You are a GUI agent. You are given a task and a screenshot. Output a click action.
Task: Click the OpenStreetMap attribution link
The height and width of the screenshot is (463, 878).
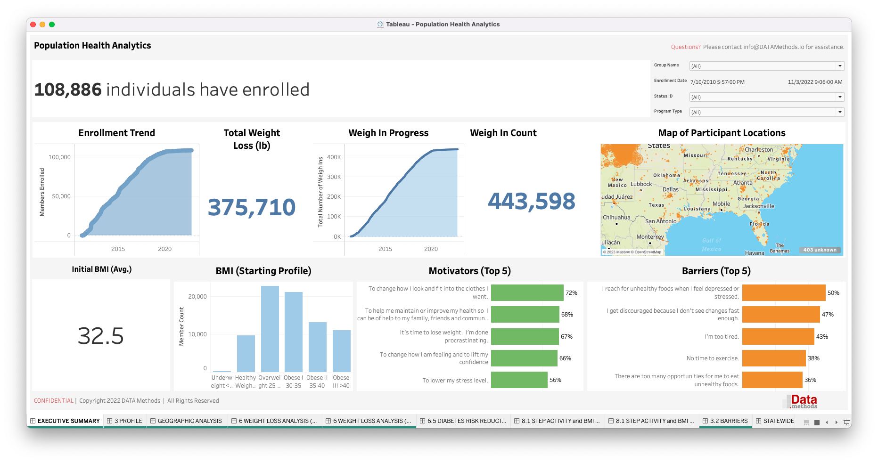648,252
